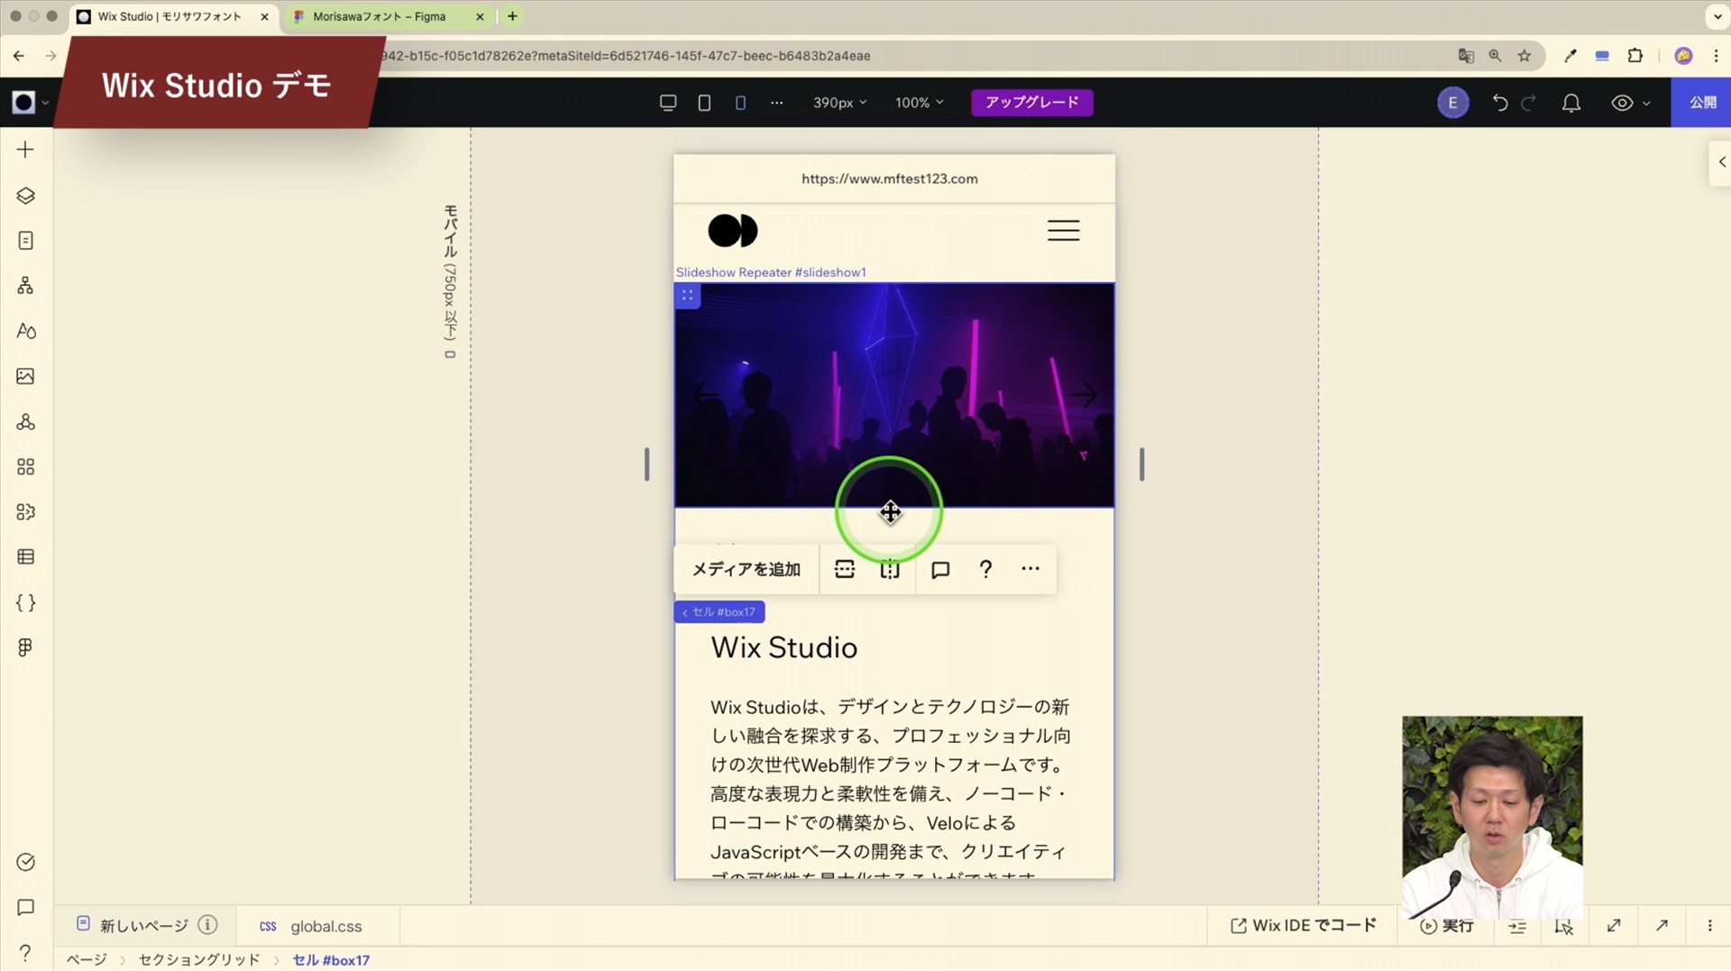Viewport: 1731px width, 971px height.
Task: Select the Wix Studio heading text
Action: pyautogui.click(x=783, y=647)
